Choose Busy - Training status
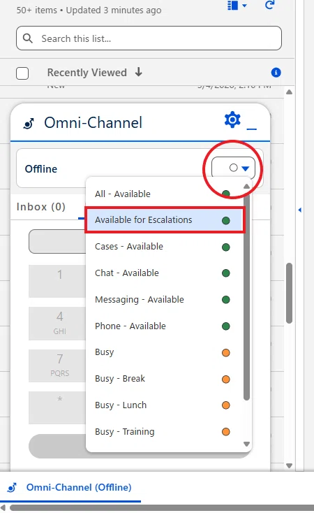This screenshot has height=513, width=314. tap(165, 431)
